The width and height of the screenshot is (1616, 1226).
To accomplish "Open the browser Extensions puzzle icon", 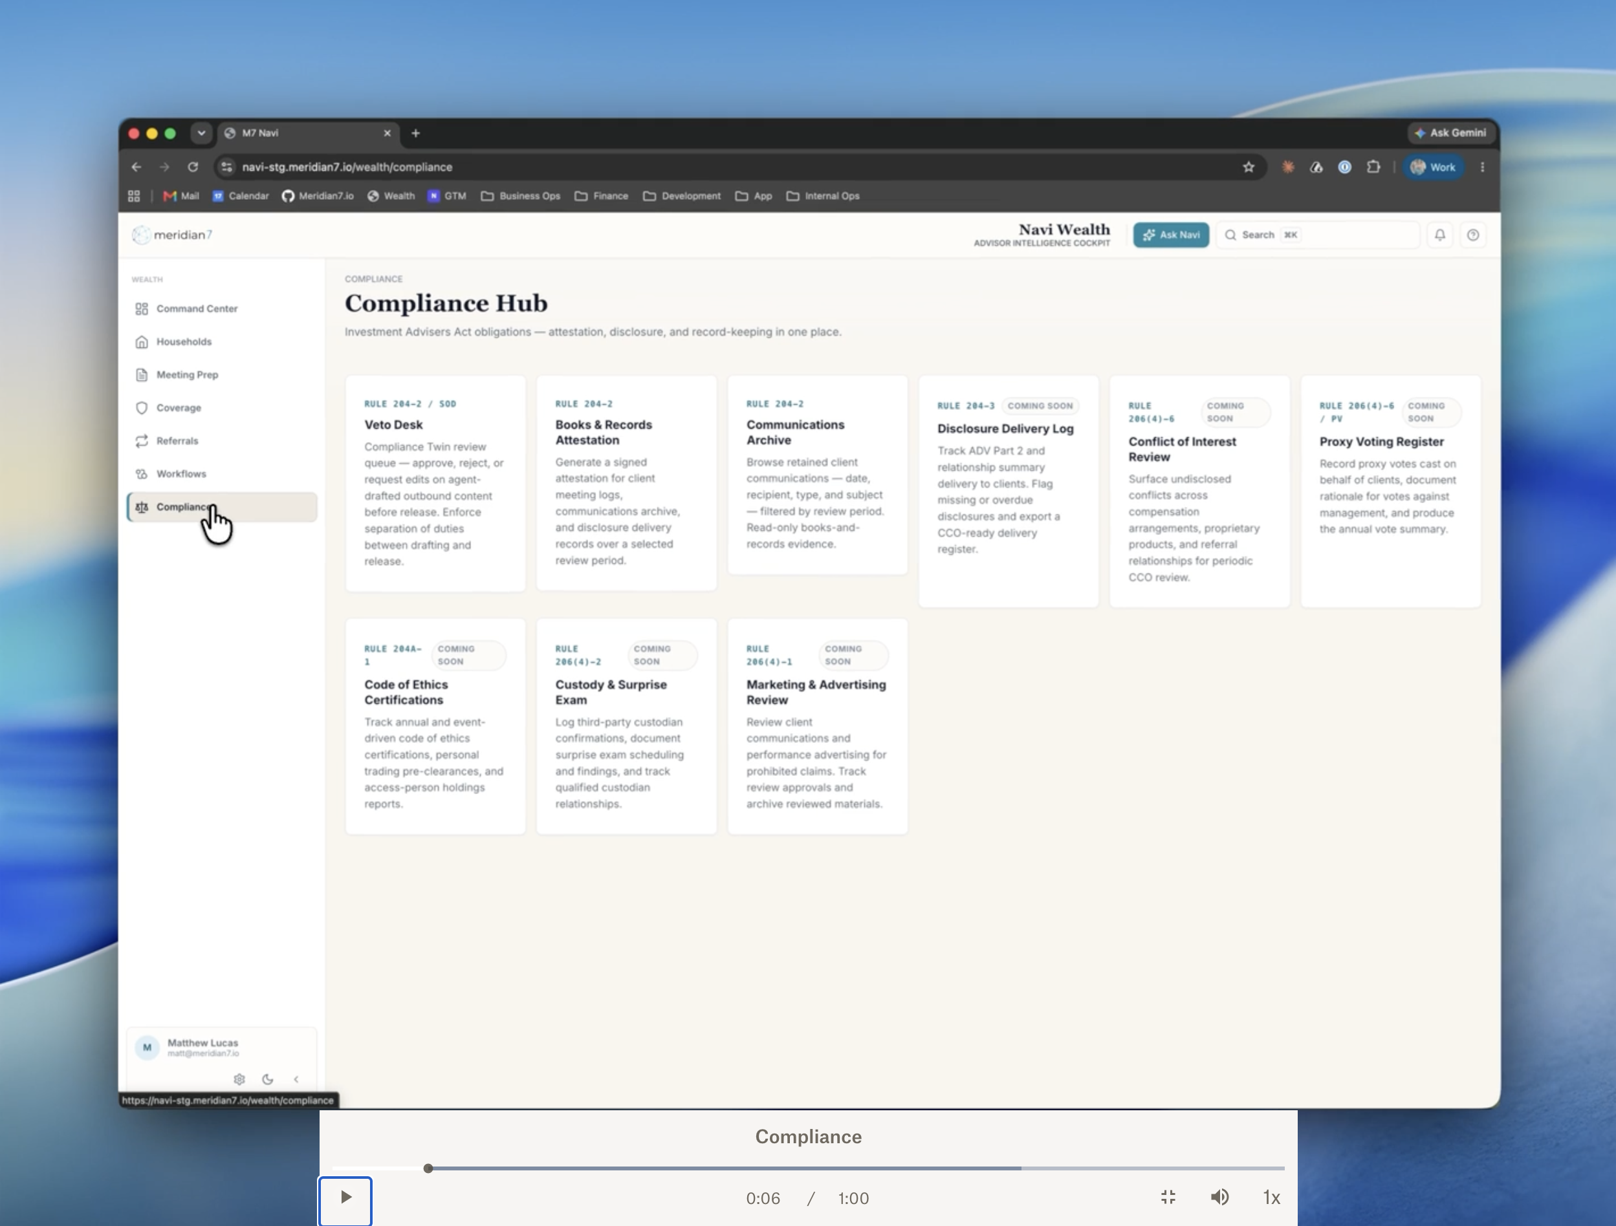I will click(1373, 167).
